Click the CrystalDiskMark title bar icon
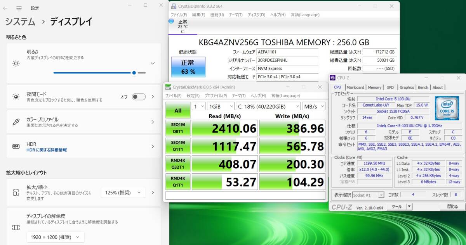The height and width of the screenshot is (245, 466). tap(168, 87)
